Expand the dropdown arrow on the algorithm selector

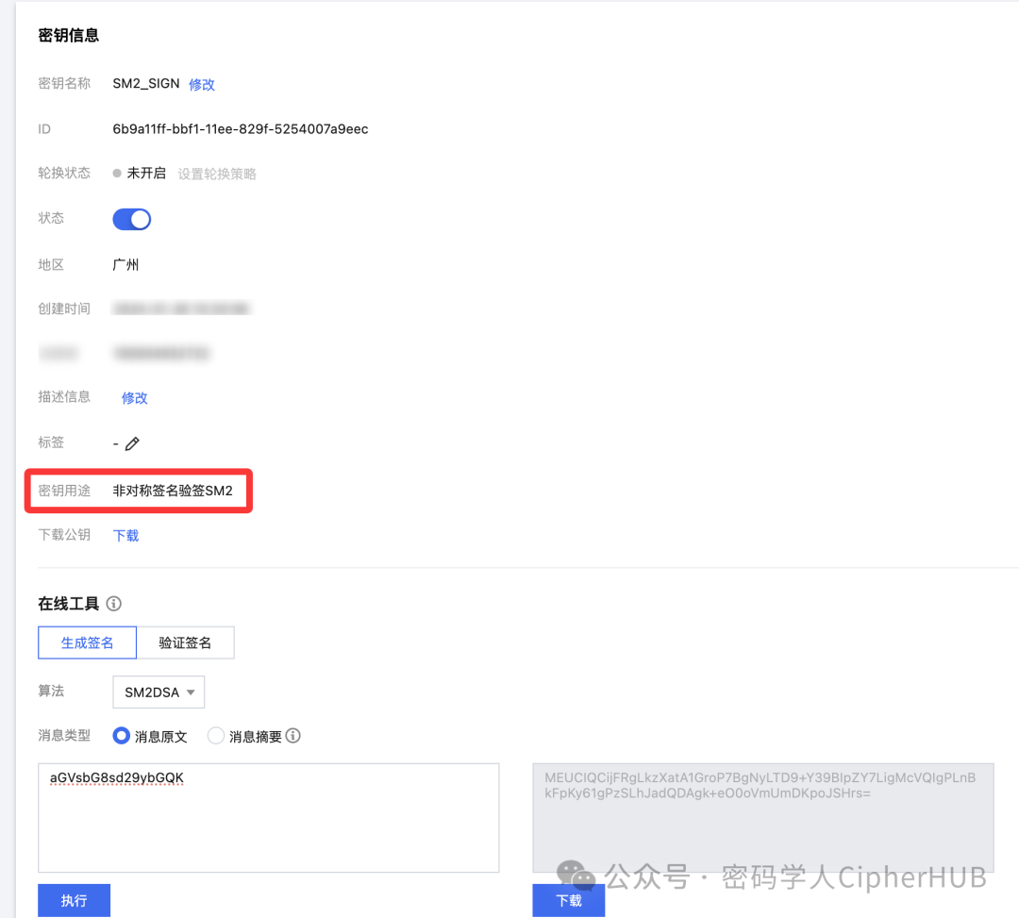189,692
